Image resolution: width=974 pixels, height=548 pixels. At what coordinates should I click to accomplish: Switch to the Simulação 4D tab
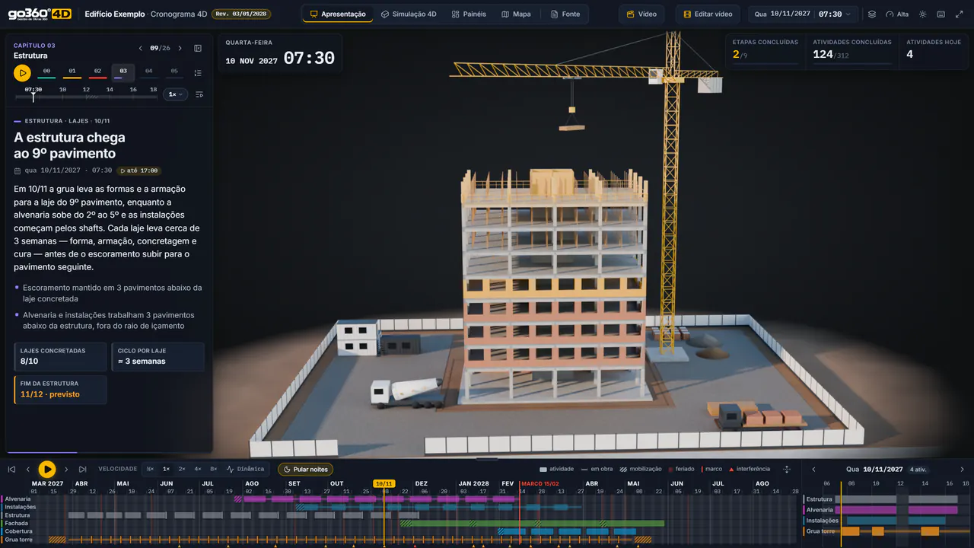click(409, 14)
